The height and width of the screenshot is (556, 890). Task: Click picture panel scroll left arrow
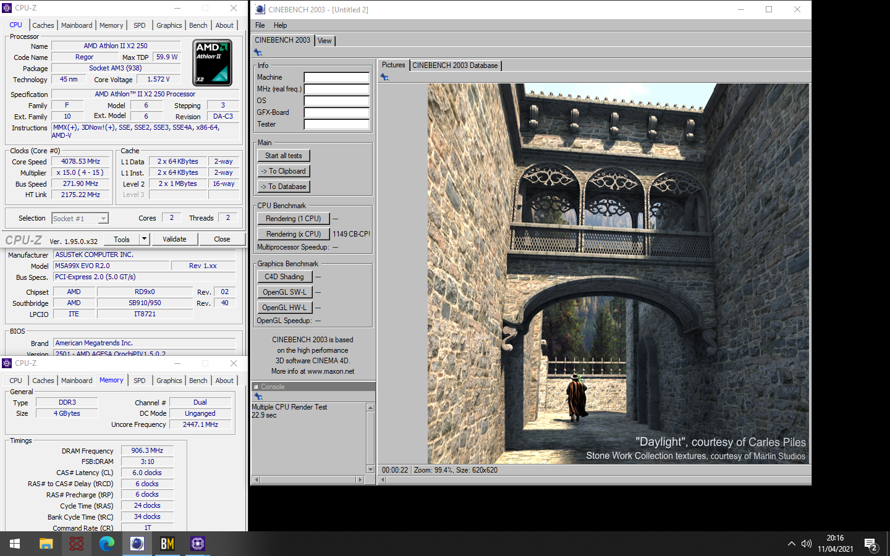tap(383, 480)
